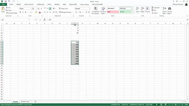
Task: Toggle bottom align
Action: (x=50, y=9)
